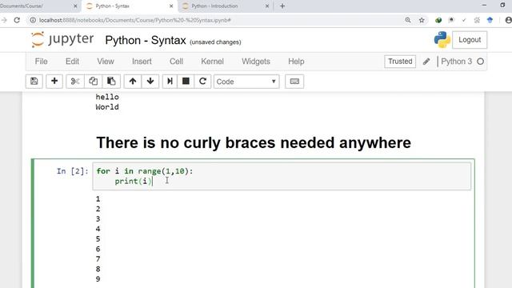Image resolution: width=512 pixels, height=288 pixels.
Task: Click the Logout button
Action: [470, 40]
